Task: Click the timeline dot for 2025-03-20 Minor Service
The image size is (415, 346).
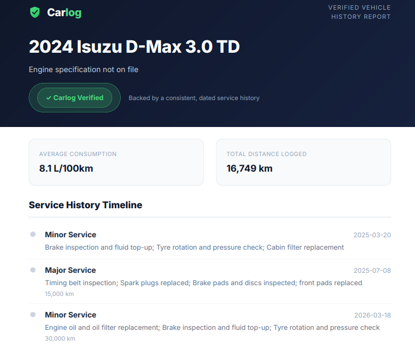Action: (x=33, y=234)
